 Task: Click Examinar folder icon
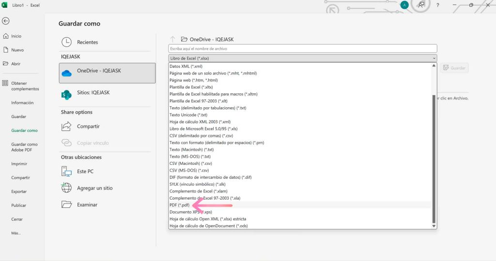pos(66,204)
